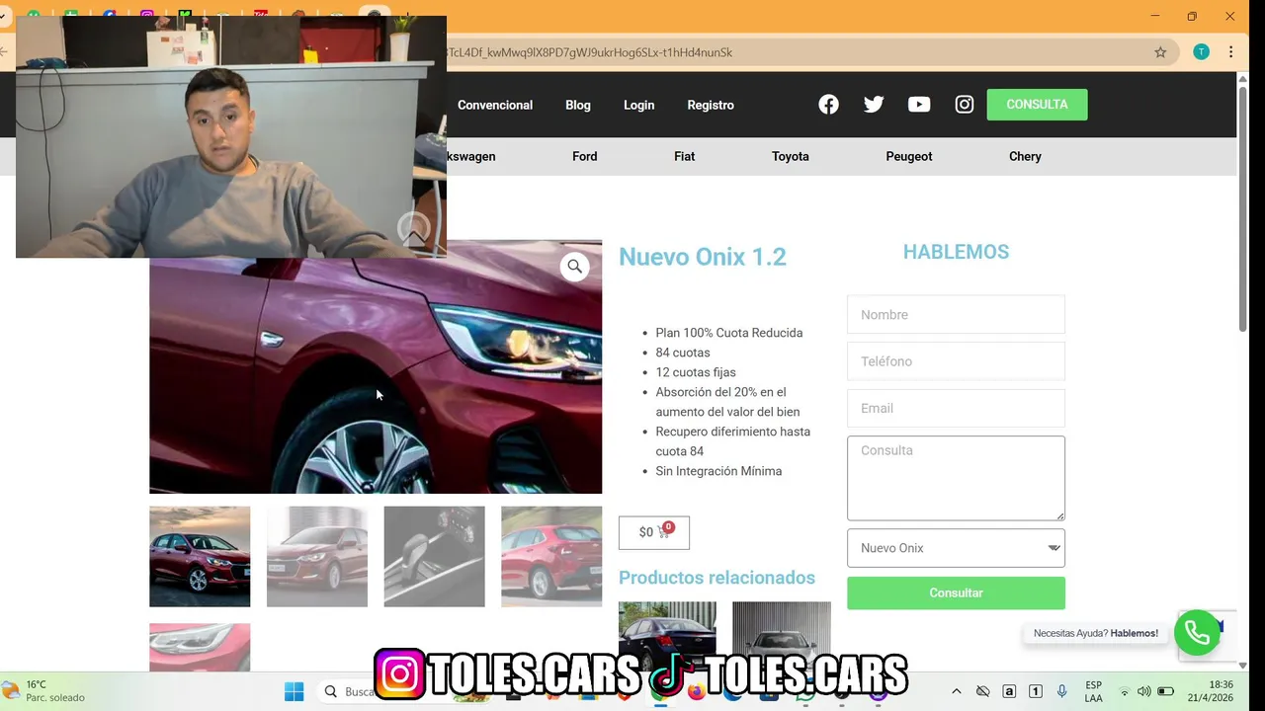Select the Chery brand tab
Image resolution: width=1265 pixels, height=711 pixels.
(1025, 156)
